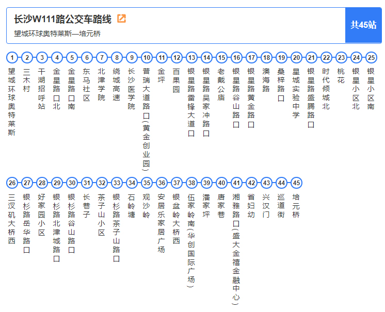The width and height of the screenshot is (385, 312).
Task: Click the stop 18 circle marker
Action: pyautogui.click(x=266, y=57)
